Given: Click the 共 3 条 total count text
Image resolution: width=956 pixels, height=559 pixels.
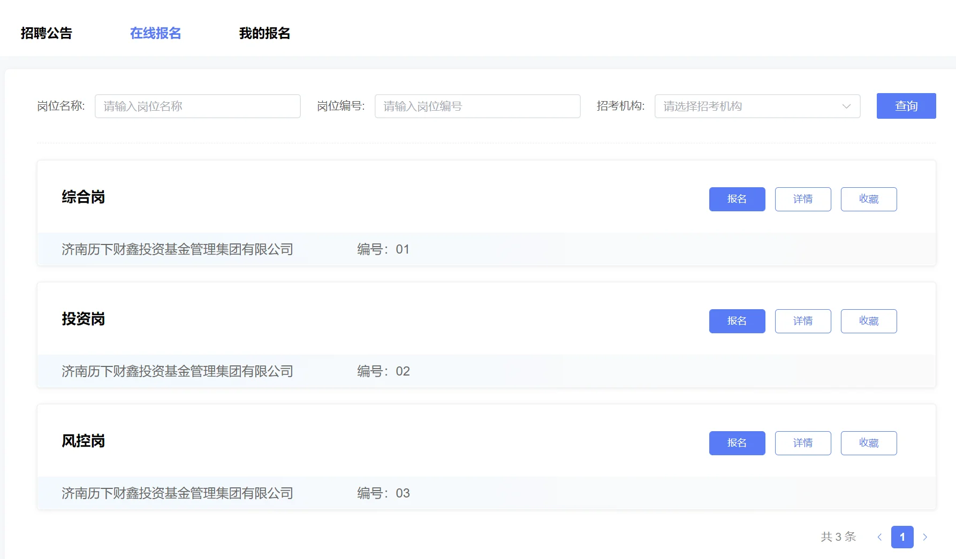Looking at the screenshot, I should [838, 537].
